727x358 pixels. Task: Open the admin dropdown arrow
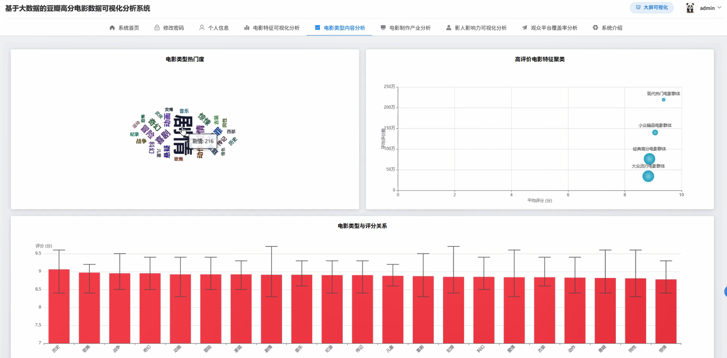coord(719,8)
